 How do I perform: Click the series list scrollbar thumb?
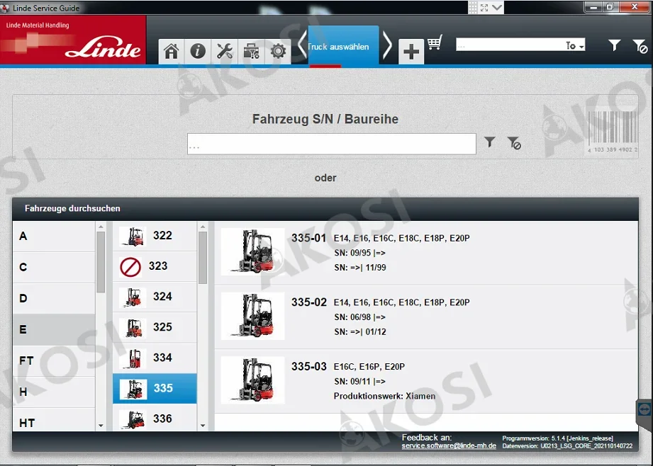[203, 258]
